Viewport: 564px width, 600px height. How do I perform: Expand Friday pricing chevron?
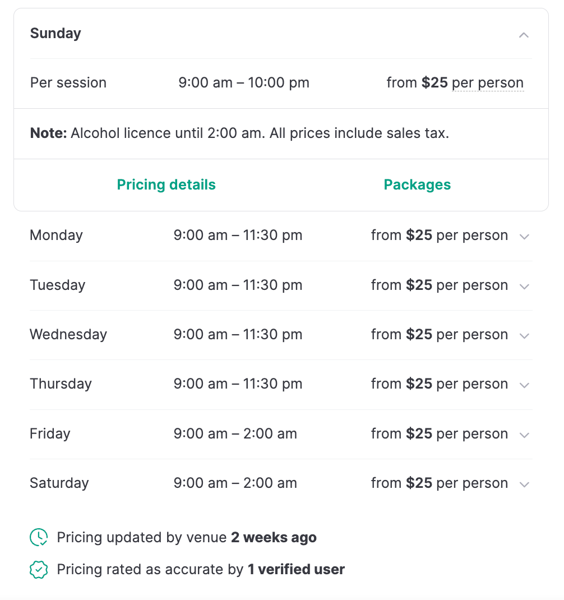524,435
